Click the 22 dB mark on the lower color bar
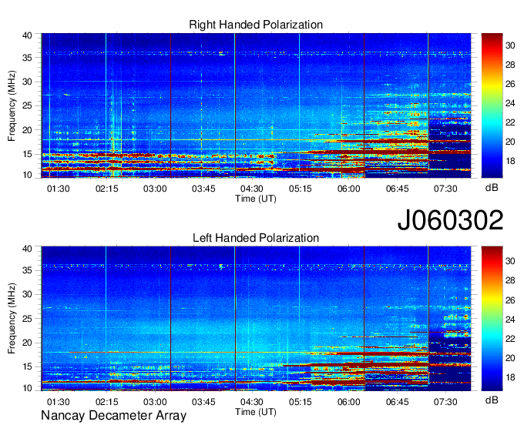524x425 pixels. (510, 339)
